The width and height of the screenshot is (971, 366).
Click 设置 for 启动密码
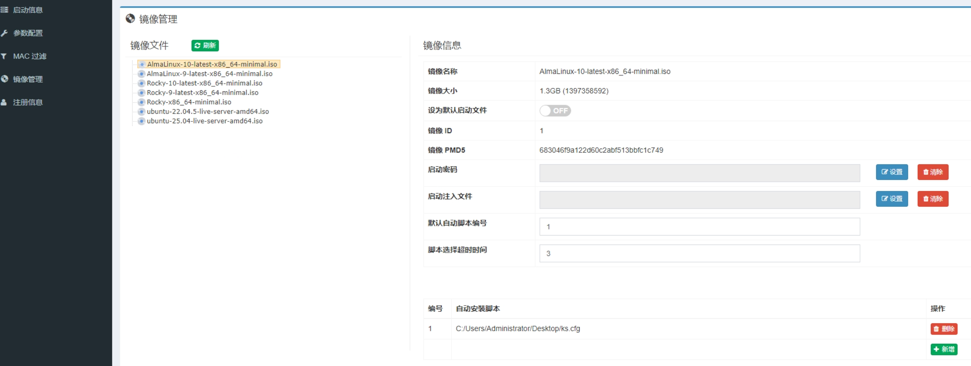tap(892, 172)
